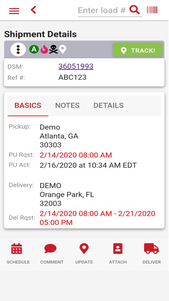Add a COMMENT via speech bubble
169x301 pixels.
(52, 254)
